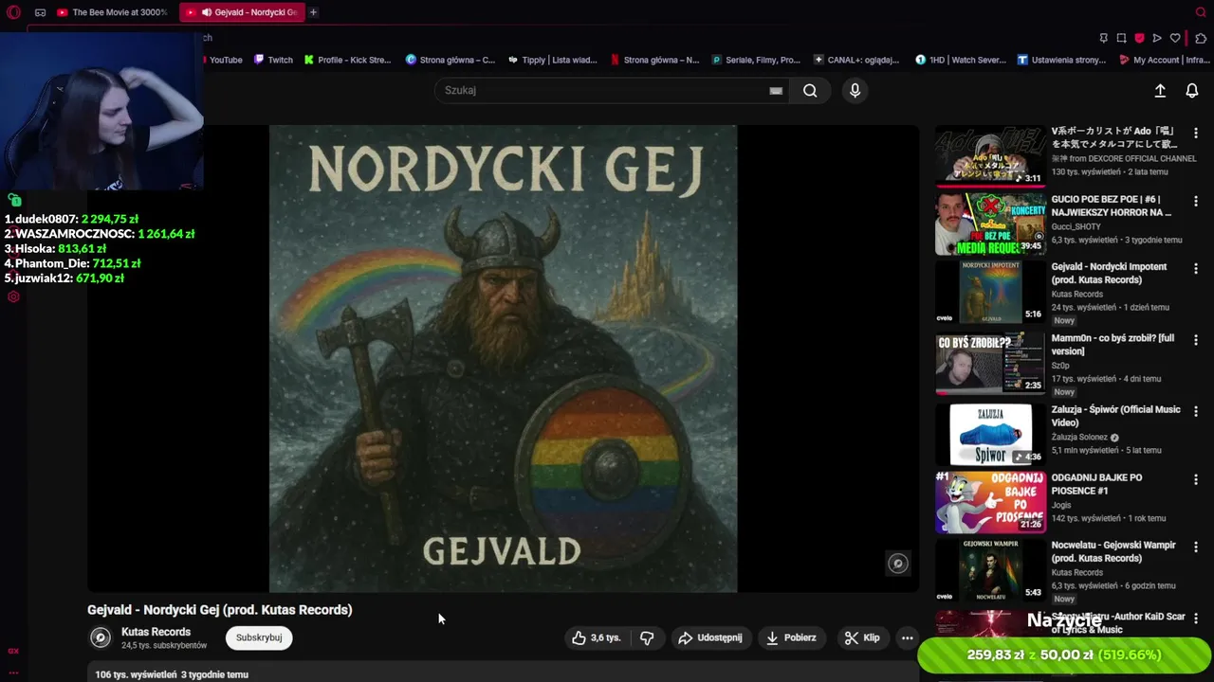Open Seriale, Filmy, Pro... bookmark
This screenshot has height=682, width=1214.
click(x=756, y=60)
